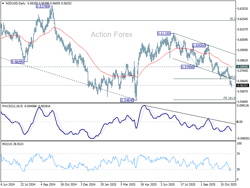Select the 38.2 retracement level label
This screenshot has height=188, width=250.
(232, 19)
